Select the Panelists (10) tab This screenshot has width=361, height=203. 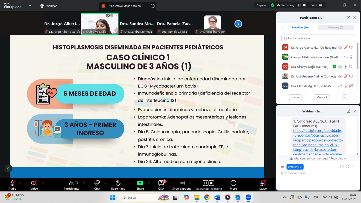(x=300, y=27)
